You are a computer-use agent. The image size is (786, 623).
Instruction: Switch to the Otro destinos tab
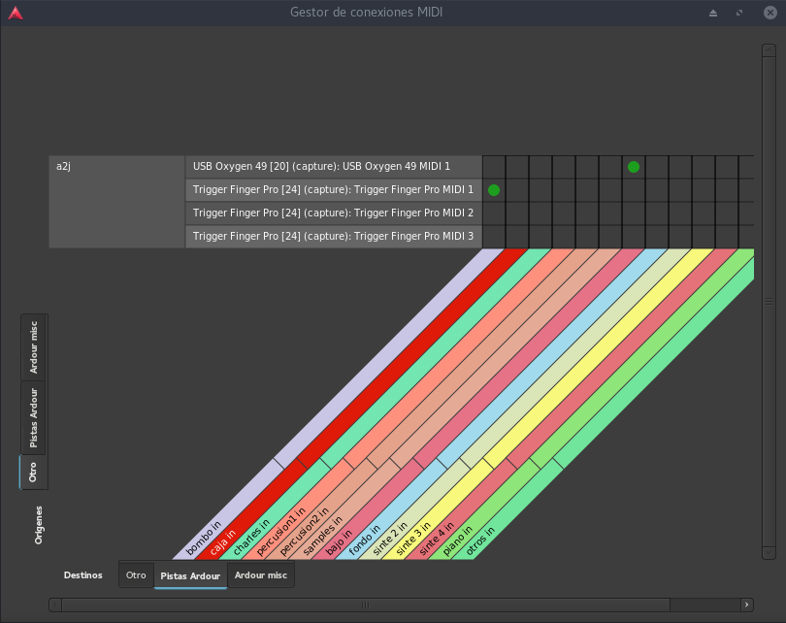tap(136, 575)
